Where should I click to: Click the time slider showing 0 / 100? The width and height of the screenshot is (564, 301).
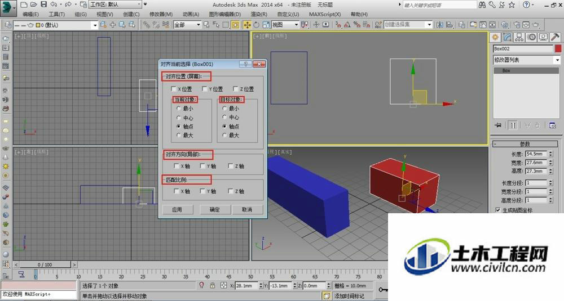(x=45, y=265)
